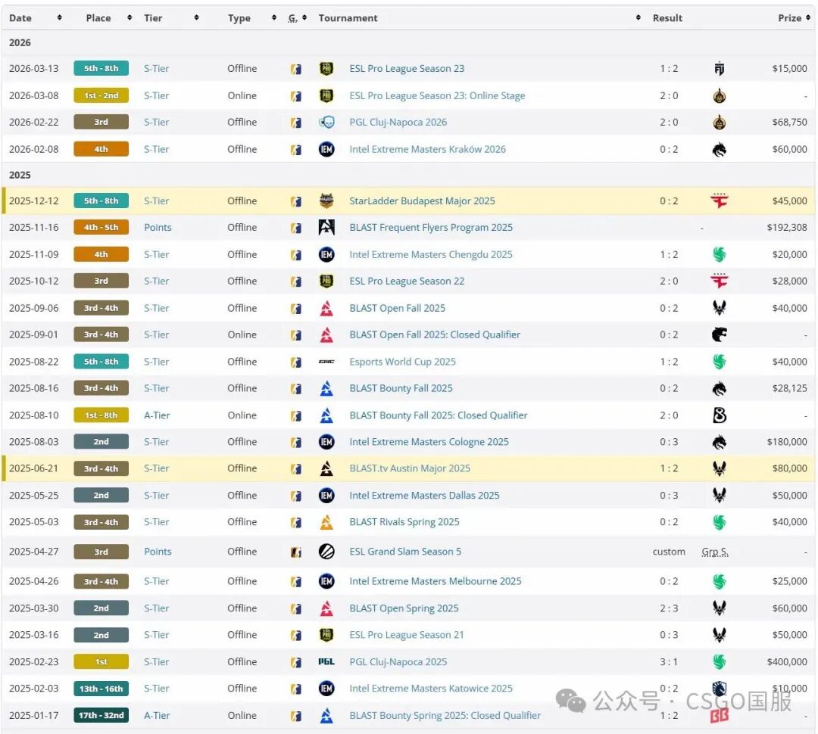Click the FaZe opponent logo in Budapest Major row
This screenshot has height=734, width=818.
click(719, 201)
